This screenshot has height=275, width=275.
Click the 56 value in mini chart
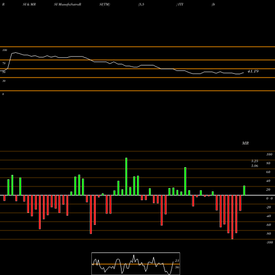pyautogui.click(x=177, y=267)
